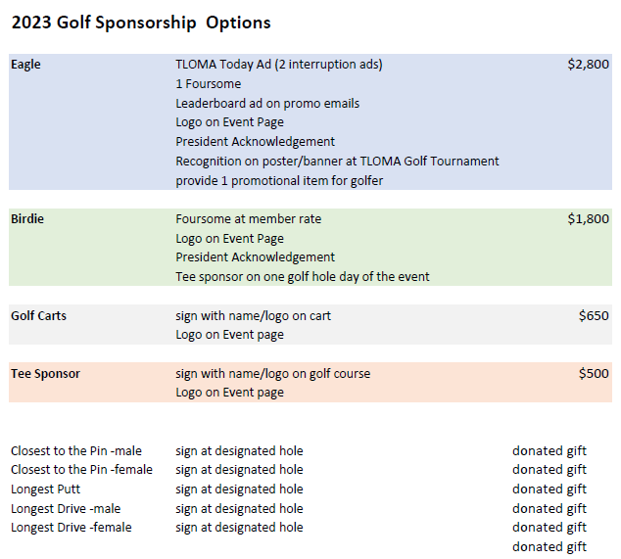Click the Longest Putt label
Screen dimensions: 621x559
[x=45, y=489]
